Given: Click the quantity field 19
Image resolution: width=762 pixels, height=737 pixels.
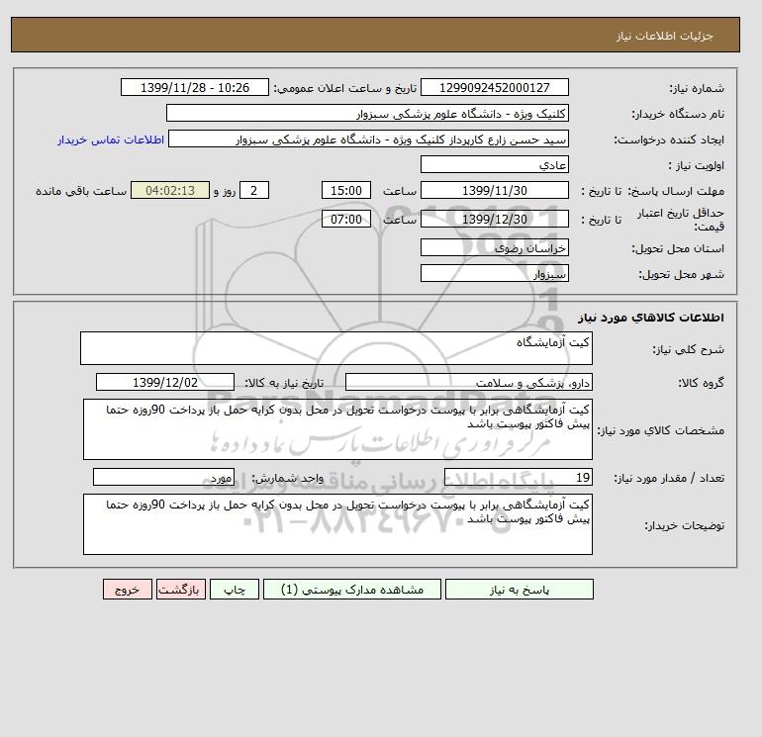Looking at the screenshot, I should coord(519,477).
